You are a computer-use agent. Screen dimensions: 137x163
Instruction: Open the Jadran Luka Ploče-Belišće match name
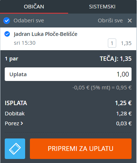[46, 34]
